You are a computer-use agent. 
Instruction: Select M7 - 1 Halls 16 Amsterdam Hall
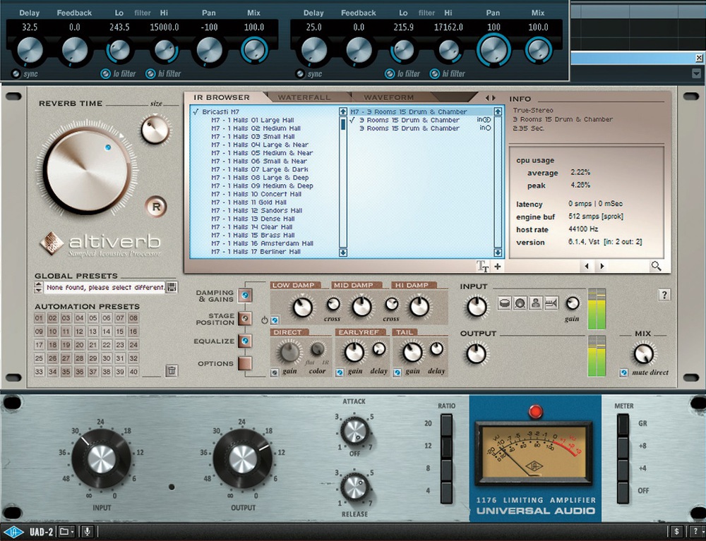(263, 243)
